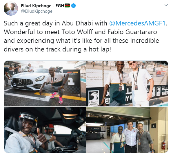
Task: Click the blue verified badge icon
Action: 73,5
